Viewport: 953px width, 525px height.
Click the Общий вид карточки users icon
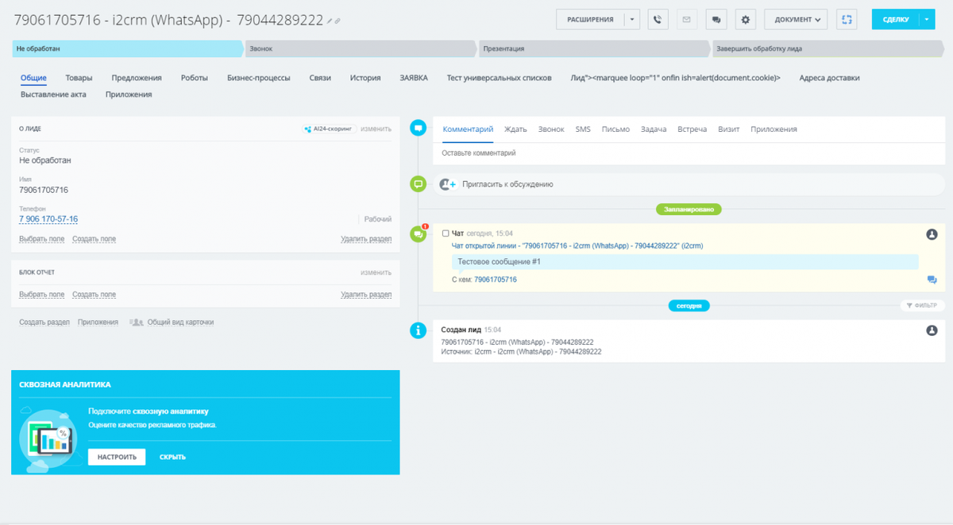click(136, 322)
